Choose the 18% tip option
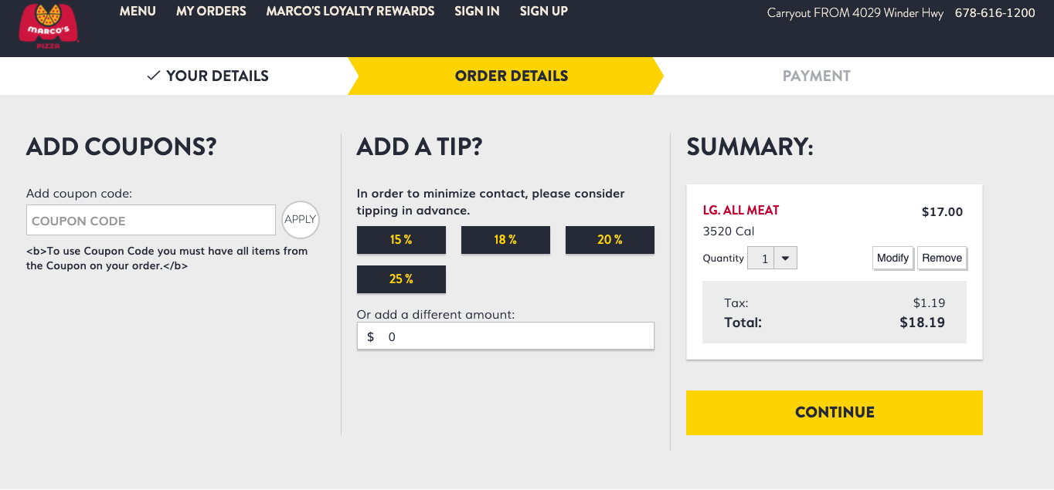 505,240
